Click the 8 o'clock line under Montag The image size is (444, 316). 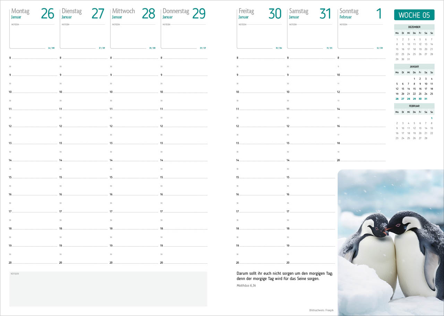click(34, 58)
